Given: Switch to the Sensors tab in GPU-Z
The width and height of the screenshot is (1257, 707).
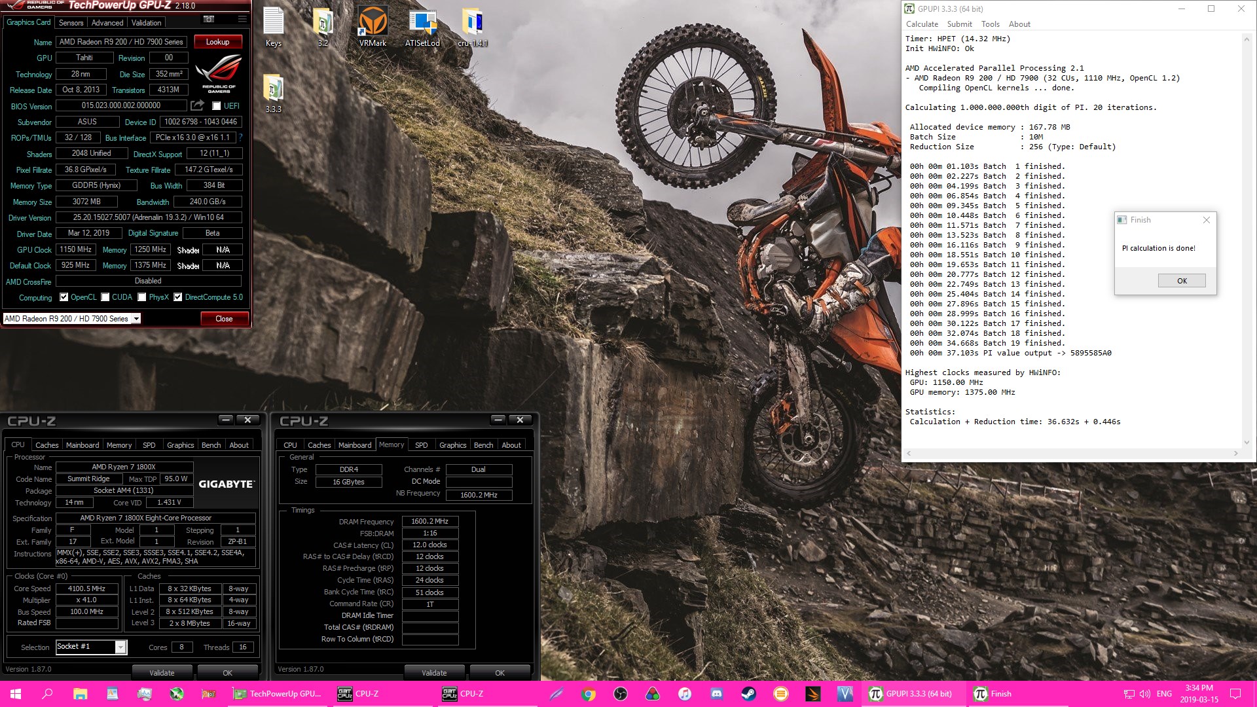Looking at the screenshot, I should tap(71, 22).
